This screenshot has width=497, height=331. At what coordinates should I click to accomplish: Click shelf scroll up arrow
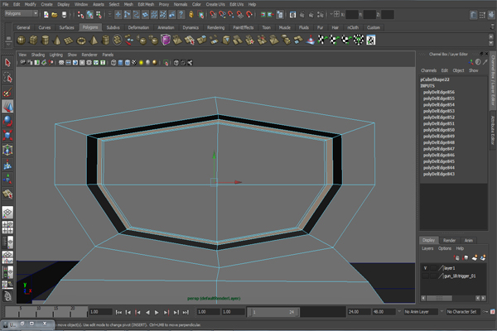click(x=491, y=36)
